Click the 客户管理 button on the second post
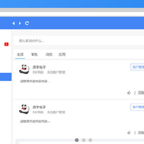The height and width of the screenshot is (144, 144). click(137, 107)
